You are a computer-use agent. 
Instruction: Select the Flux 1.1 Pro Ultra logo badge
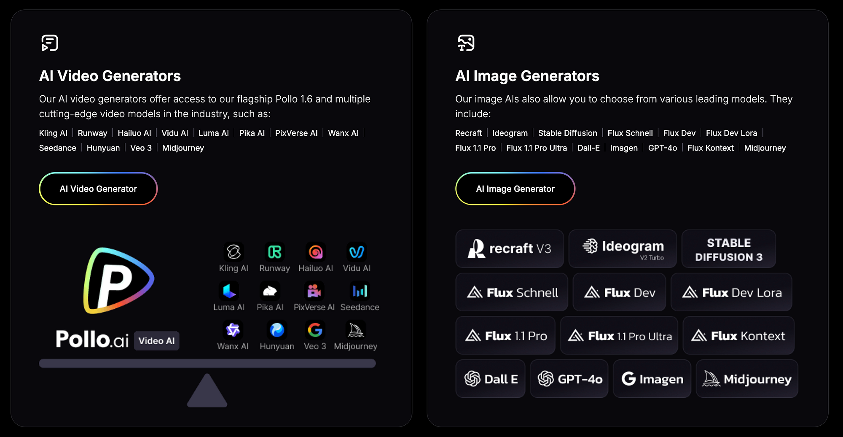[619, 336]
